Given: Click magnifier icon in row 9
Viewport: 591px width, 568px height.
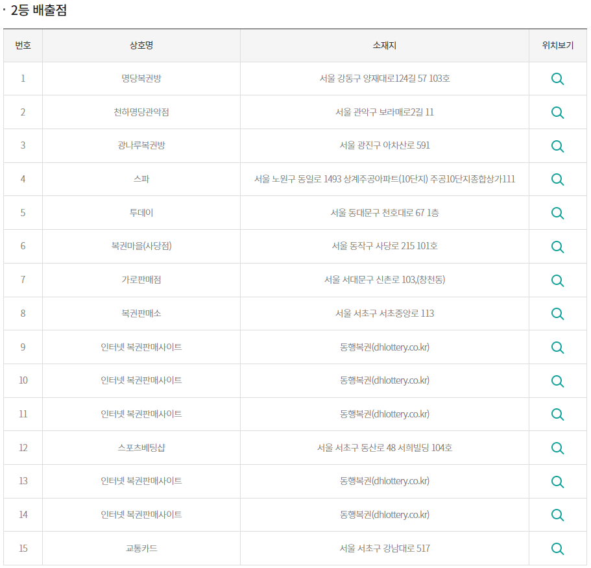Looking at the screenshot, I should 557,347.
